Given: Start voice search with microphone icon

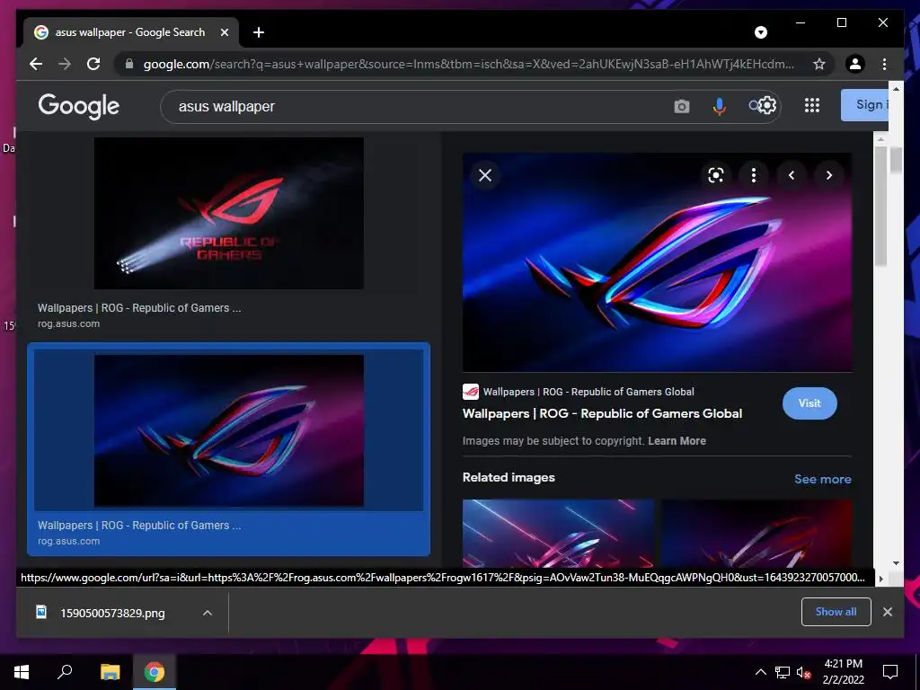Looking at the screenshot, I should tap(719, 106).
